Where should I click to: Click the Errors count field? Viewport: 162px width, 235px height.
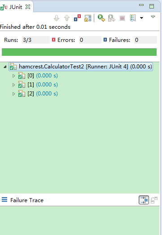click(x=90, y=40)
